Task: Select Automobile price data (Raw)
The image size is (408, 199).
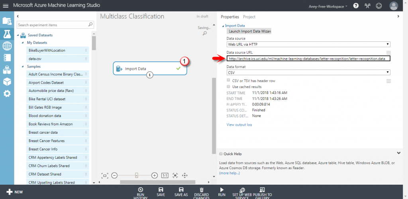Action: point(57,91)
